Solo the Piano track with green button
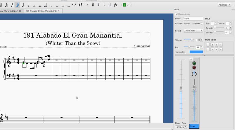 [x=194, y=63]
